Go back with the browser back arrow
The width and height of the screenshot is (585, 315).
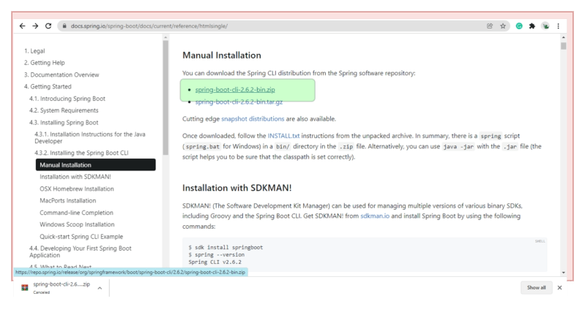[x=23, y=26]
